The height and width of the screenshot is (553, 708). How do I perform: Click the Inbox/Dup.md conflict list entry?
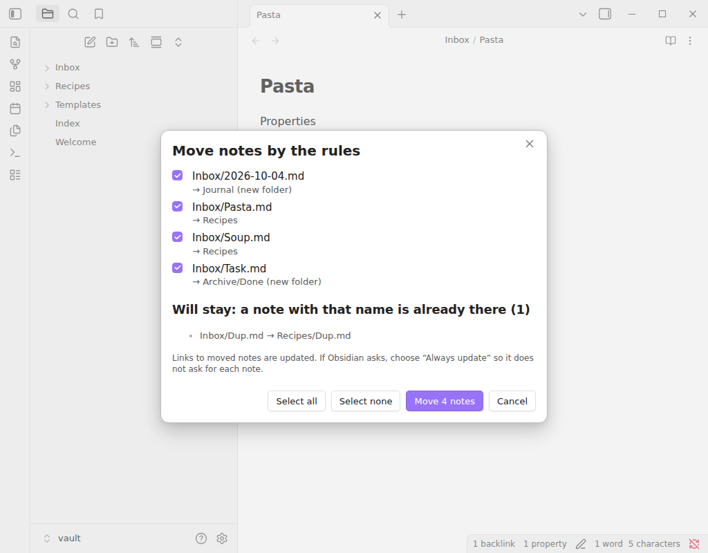click(275, 335)
